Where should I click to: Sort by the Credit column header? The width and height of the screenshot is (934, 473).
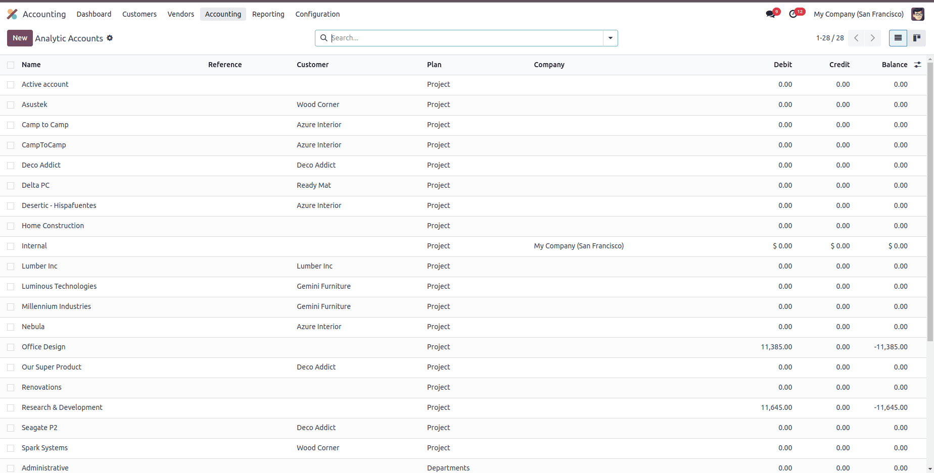(x=839, y=65)
